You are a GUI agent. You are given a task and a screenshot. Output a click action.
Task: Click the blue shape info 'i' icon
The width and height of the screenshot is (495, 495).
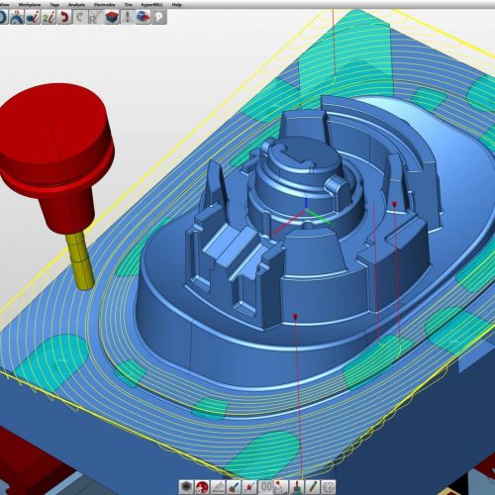[33, 17]
